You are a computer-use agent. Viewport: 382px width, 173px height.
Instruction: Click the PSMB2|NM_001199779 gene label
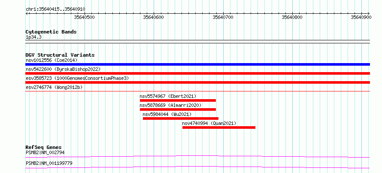coord(49,163)
